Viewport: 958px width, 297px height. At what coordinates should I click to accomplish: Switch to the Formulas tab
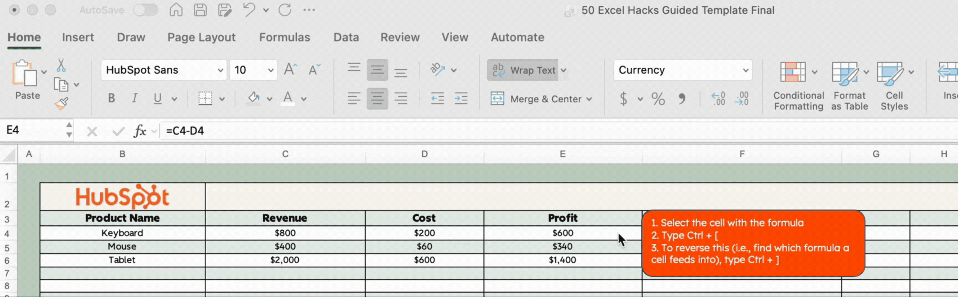(284, 37)
